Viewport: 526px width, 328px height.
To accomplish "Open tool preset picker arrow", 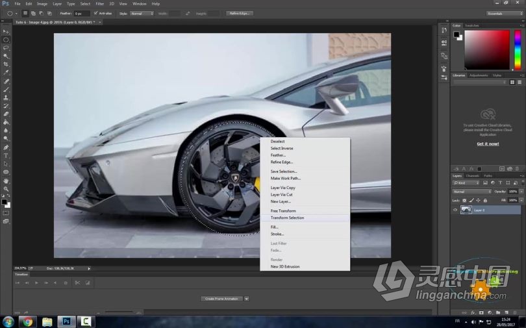I will coord(16,14).
